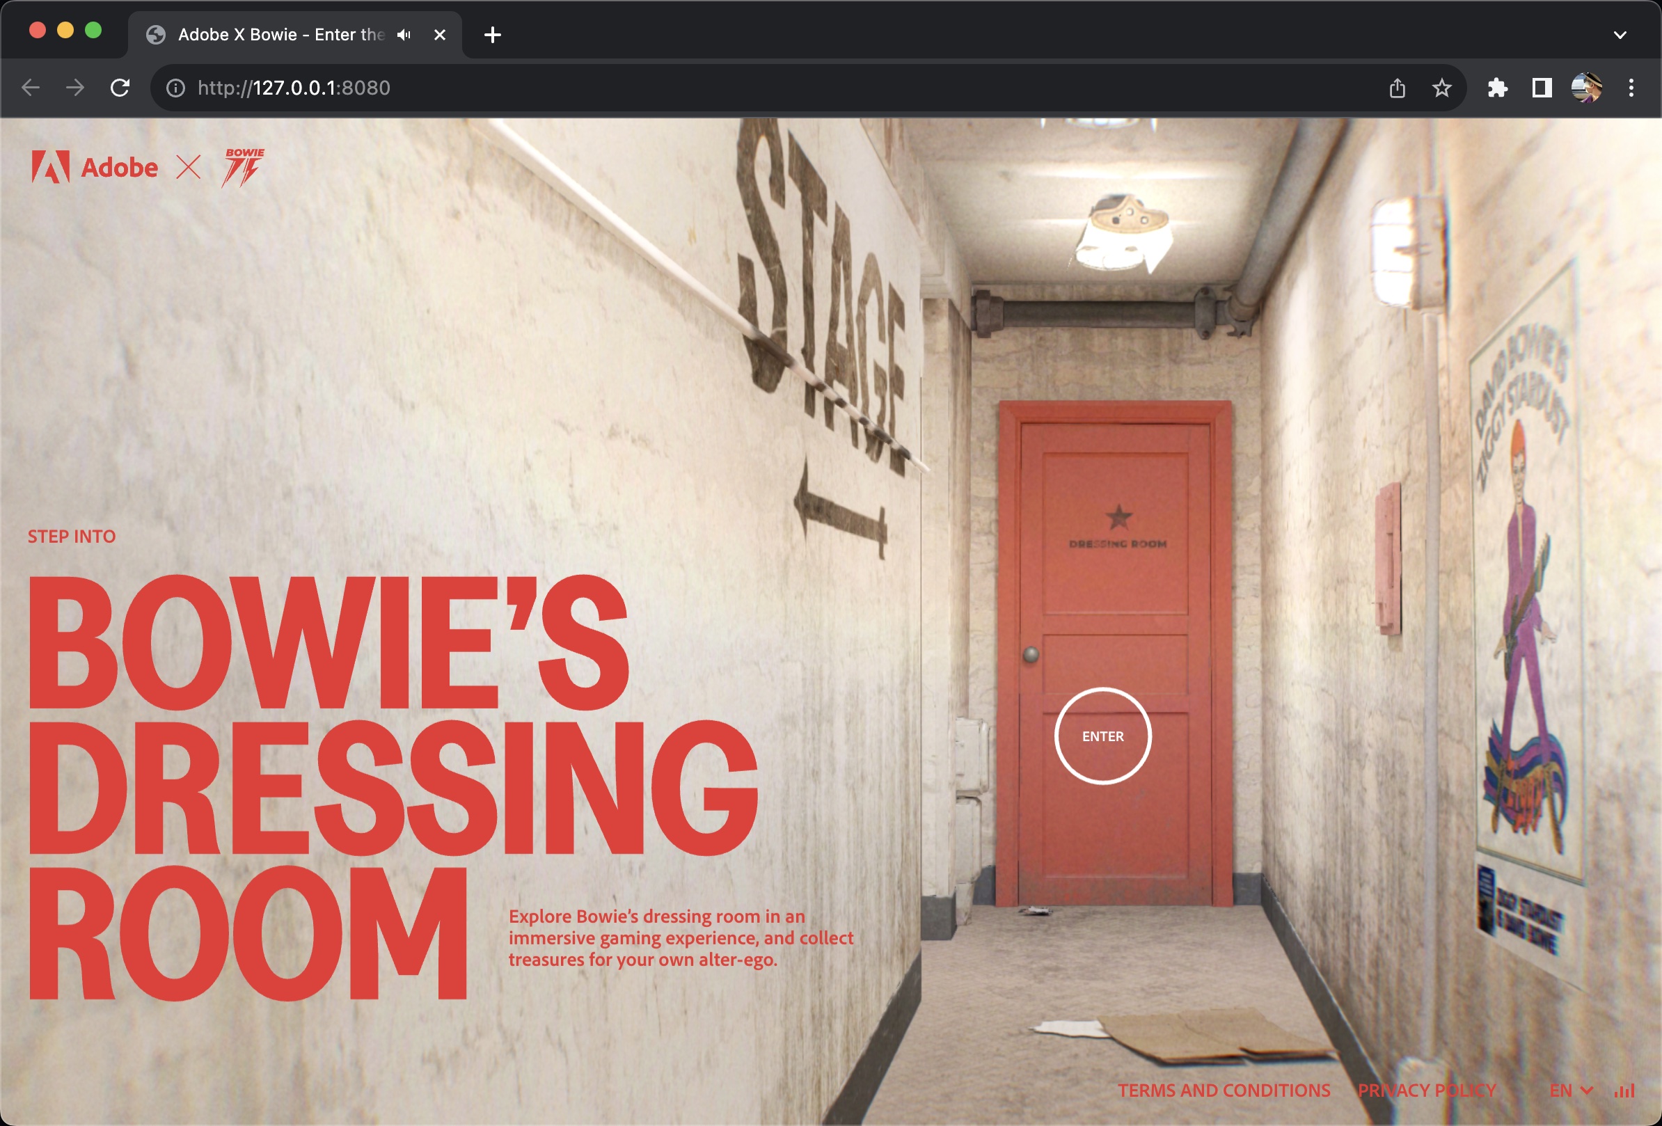This screenshot has height=1126, width=1662.
Task: Toggle the browser side panel
Action: pyautogui.click(x=1542, y=88)
